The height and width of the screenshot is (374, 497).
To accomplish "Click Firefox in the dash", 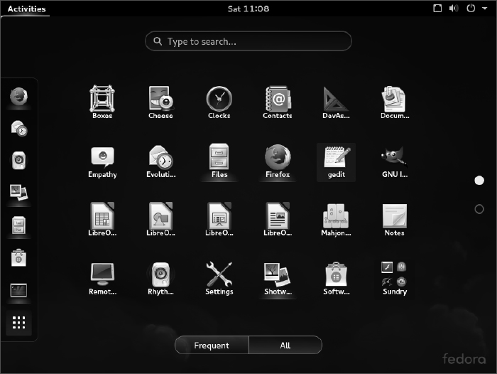I will tap(18, 97).
